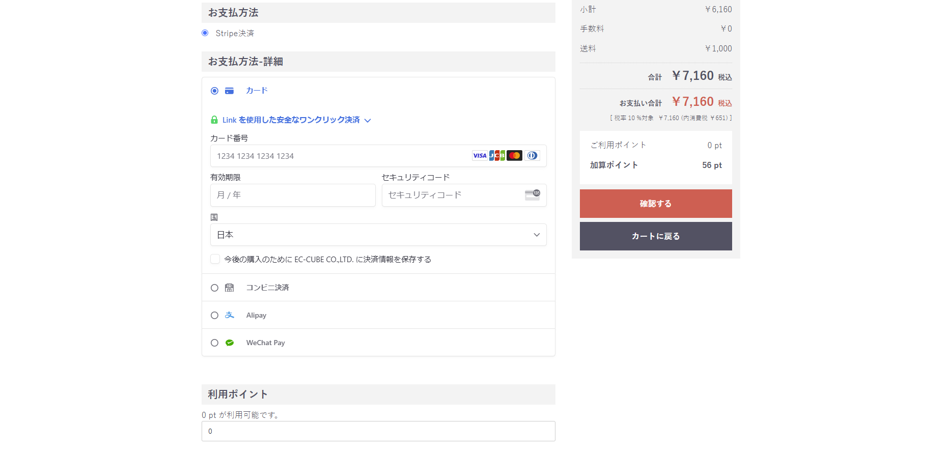Click the 利用ポイント points input box

[x=378, y=431]
